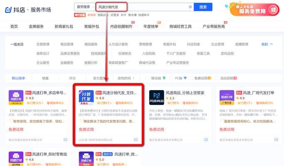Image resolution: width=284 pixels, height=166 pixels.
Task: Open 产业带服务商 tab
Action: click(214, 27)
